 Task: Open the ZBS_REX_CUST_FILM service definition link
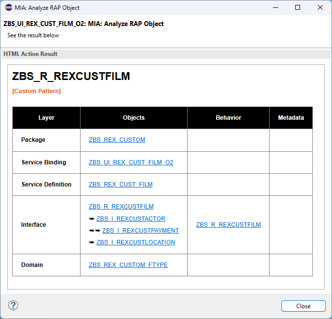point(120,184)
